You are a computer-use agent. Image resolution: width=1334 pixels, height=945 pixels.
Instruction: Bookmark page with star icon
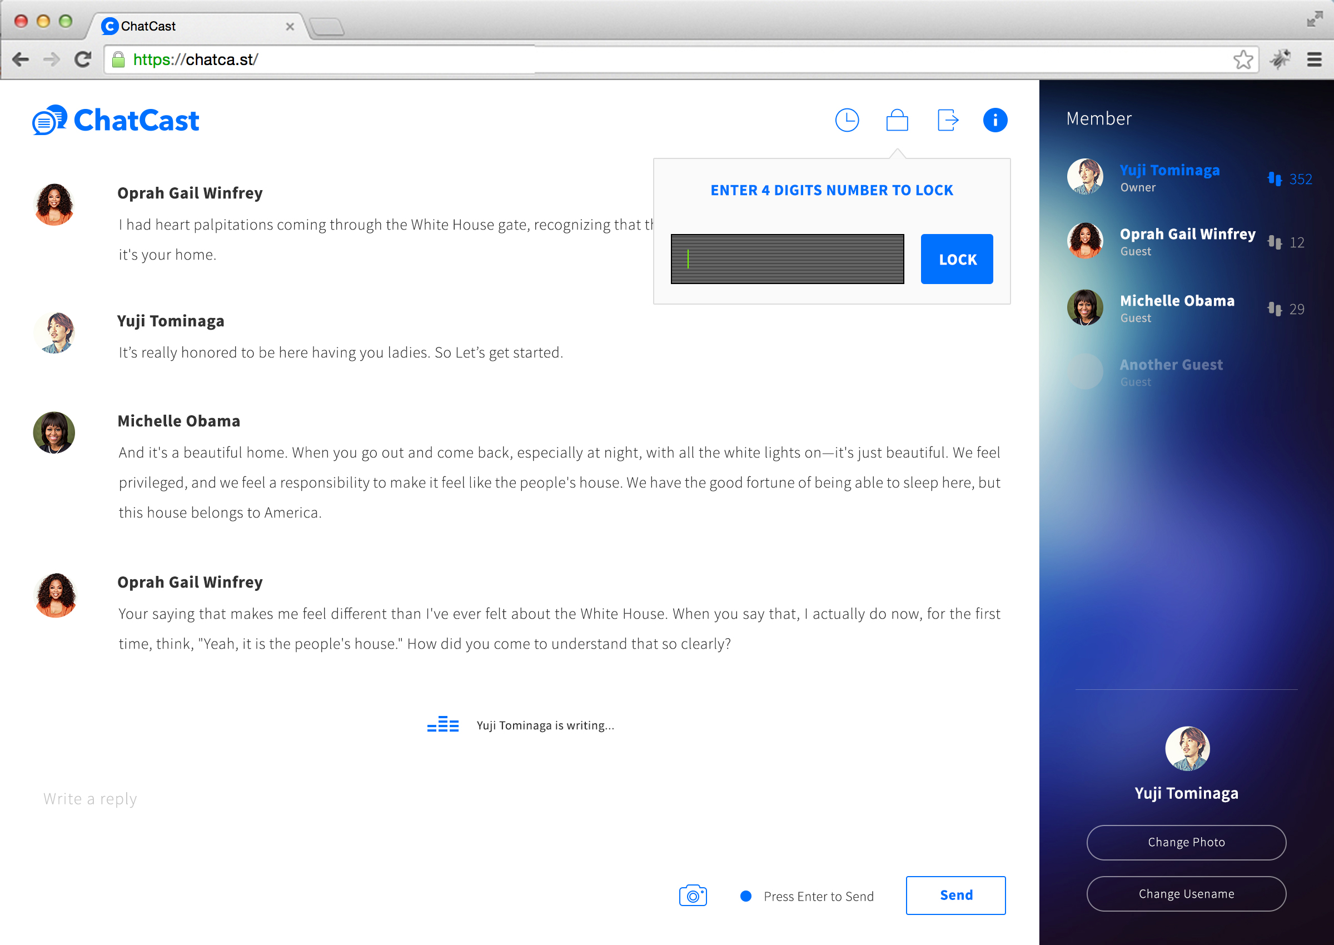tap(1243, 59)
